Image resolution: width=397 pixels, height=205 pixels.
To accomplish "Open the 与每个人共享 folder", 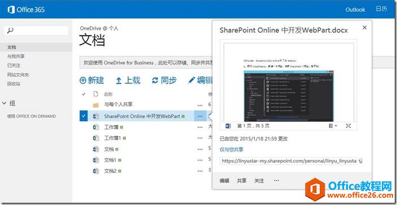I will tap(118, 104).
